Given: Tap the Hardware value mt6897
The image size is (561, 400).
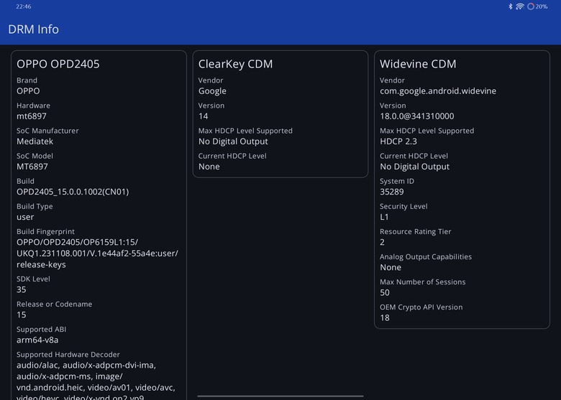Looking at the screenshot, I should [32, 116].
